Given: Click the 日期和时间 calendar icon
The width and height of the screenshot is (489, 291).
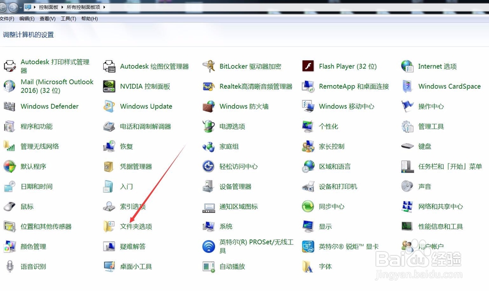Looking at the screenshot, I should [10, 186].
